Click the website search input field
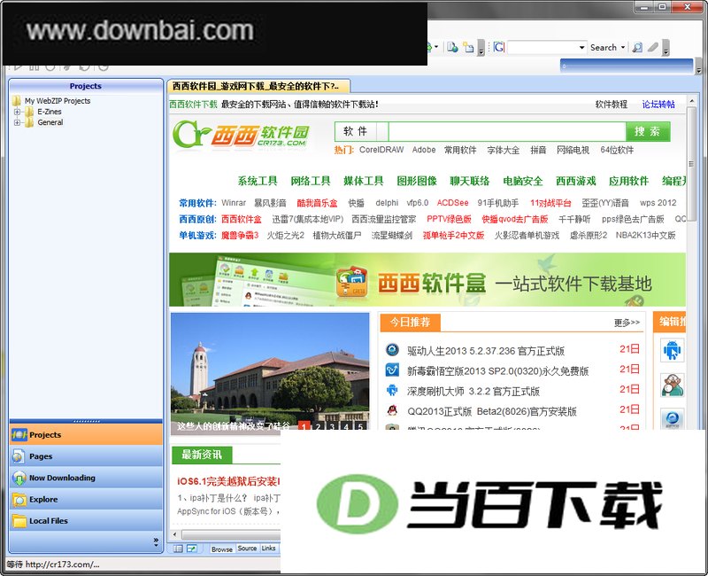708x576 pixels. [507, 131]
